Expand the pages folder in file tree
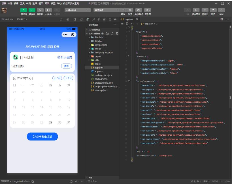Image resolution: width=232 pixels, height=184 pixels. [x=97, y=56]
